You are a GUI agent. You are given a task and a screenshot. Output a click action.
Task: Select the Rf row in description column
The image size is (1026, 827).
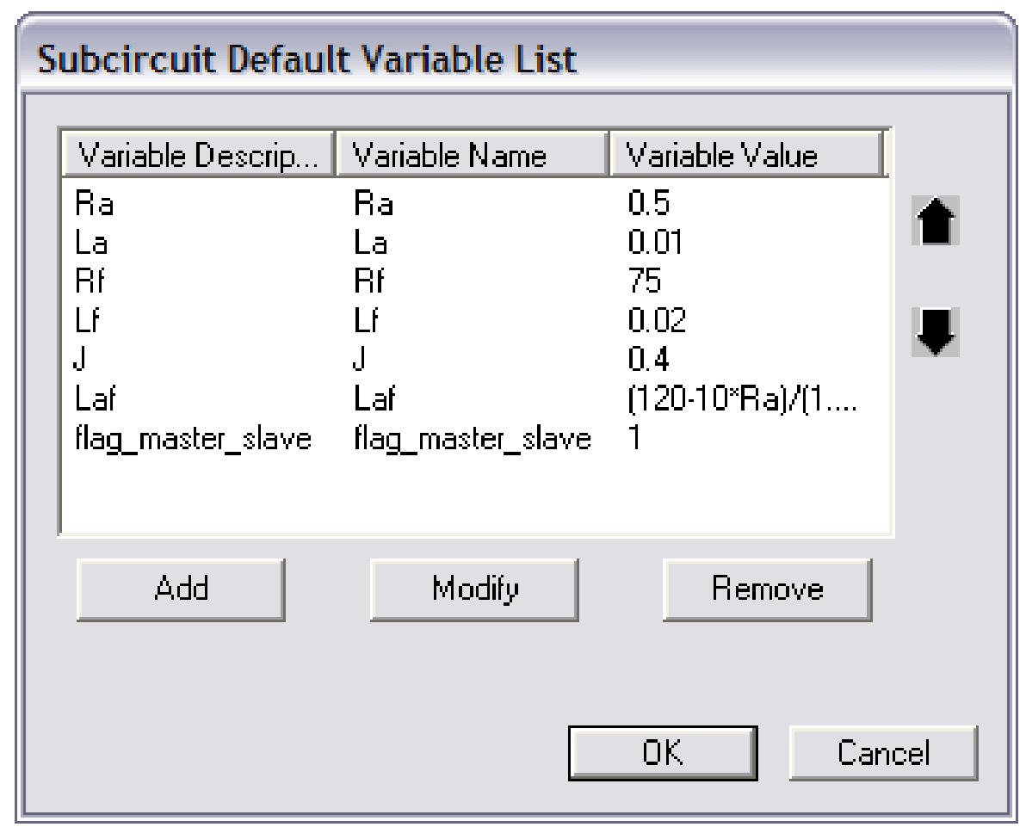pos(90,281)
